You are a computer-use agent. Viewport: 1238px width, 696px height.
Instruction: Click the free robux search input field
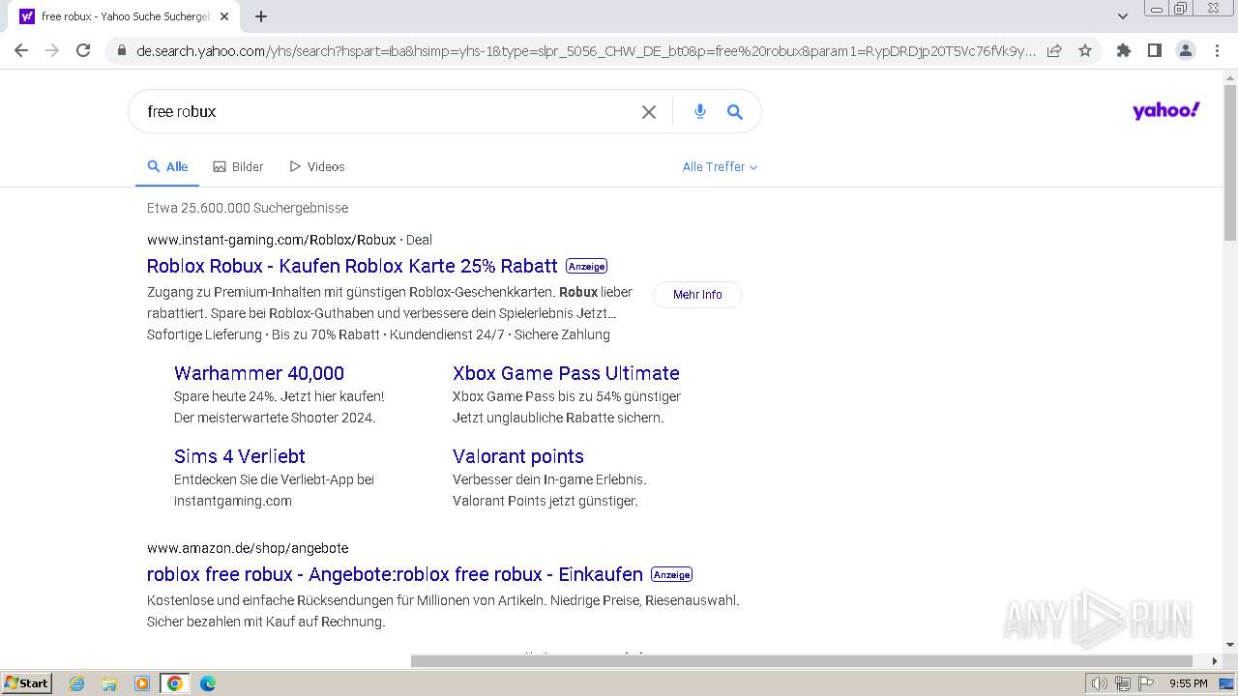387,112
